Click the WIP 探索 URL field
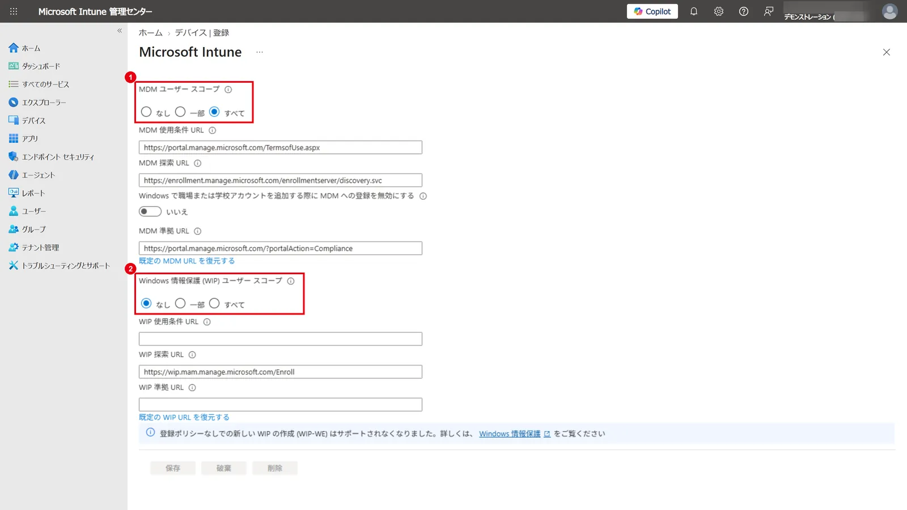This screenshot has height=510, width=907. 281,372
